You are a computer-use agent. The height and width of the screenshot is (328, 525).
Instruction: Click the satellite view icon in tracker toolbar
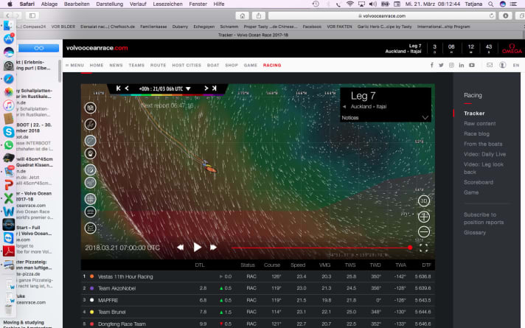pos(90,124)
